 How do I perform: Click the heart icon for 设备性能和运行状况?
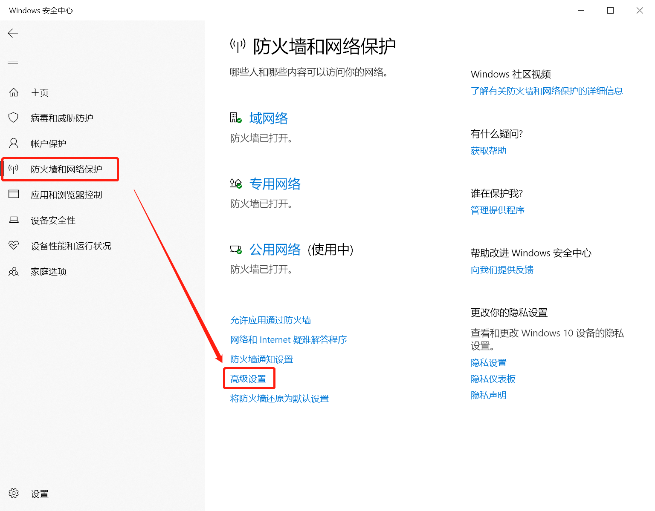point(14,245)
